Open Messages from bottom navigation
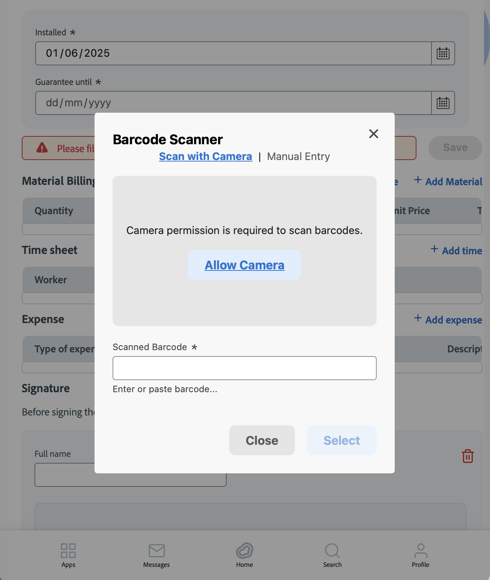 click(156, 555)
